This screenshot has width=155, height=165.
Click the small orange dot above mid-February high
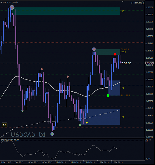point(68,77)
